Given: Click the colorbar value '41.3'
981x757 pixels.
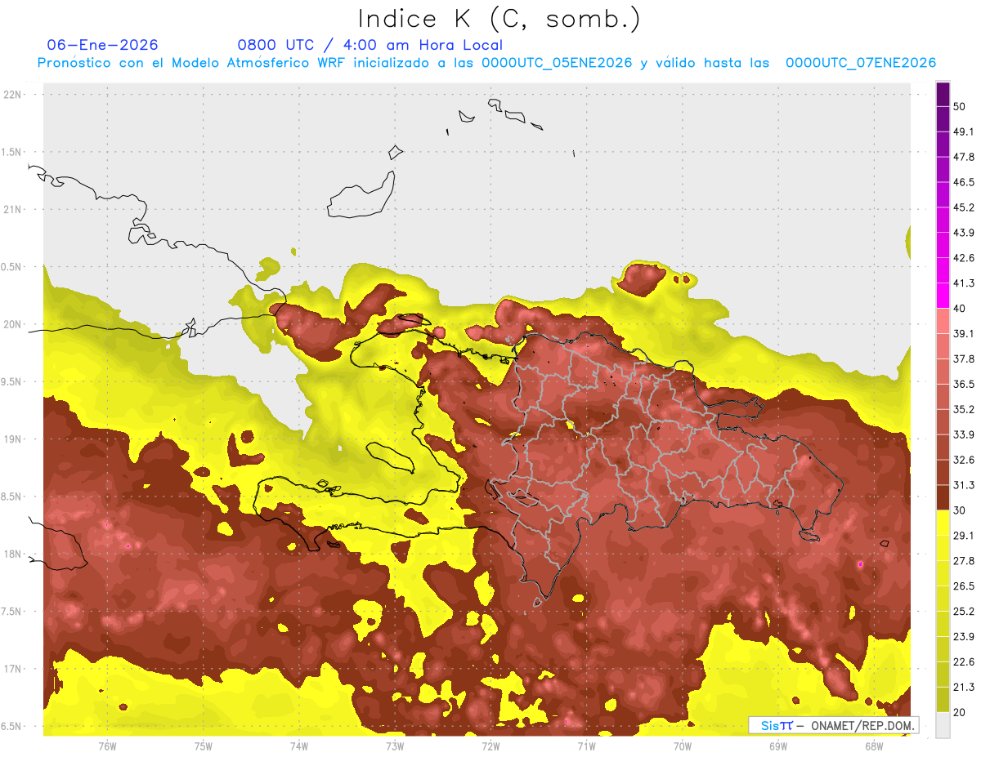Looking at the screenshot, I should pos(964,283).
